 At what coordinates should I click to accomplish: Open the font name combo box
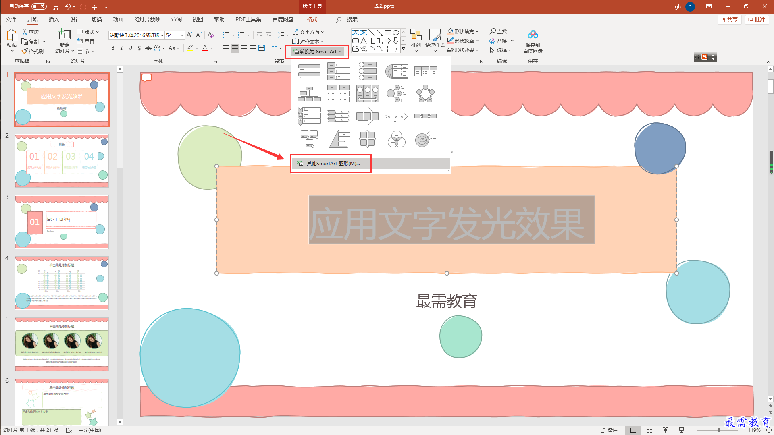click(136, 35)
